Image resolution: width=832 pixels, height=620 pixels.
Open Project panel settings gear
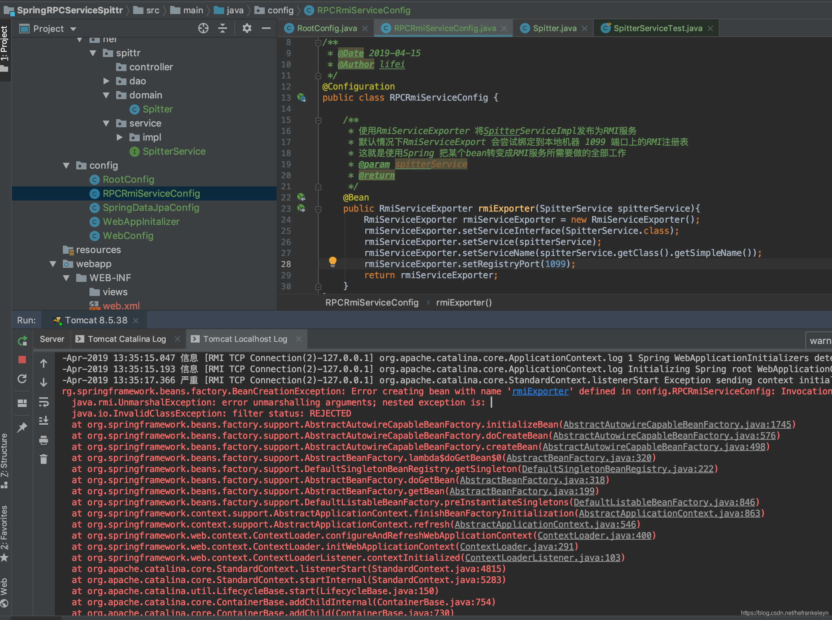pos(247,28)
